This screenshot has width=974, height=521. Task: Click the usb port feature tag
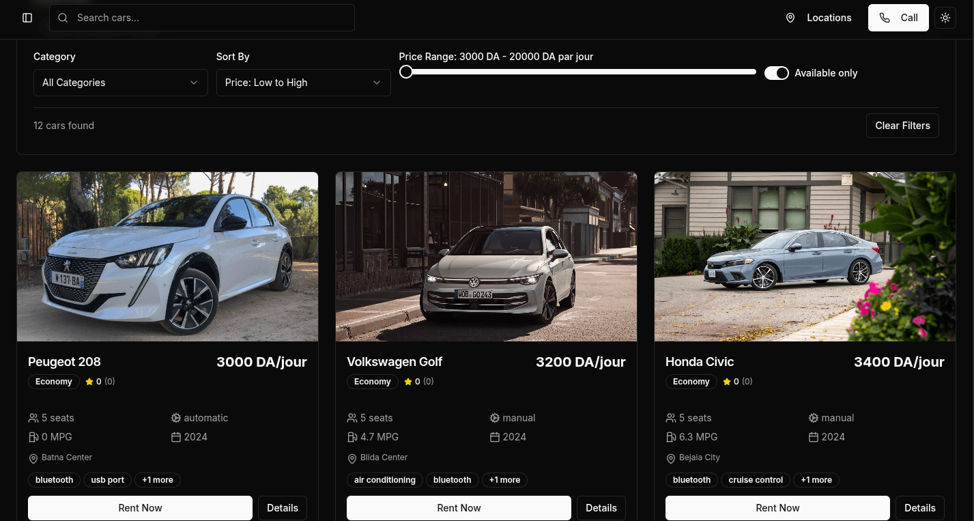click(x=108, y=480)
